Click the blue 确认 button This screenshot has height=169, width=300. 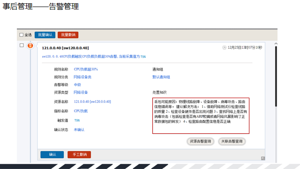click(x=52, y=154)
